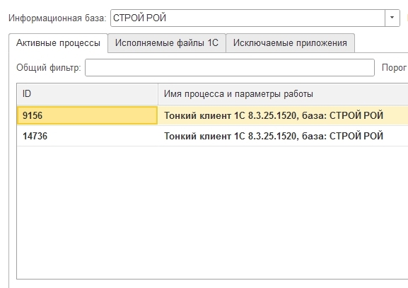408x288 pixels.
Task: Focus the Общий фильтр text field
Action: pos(230,68)
